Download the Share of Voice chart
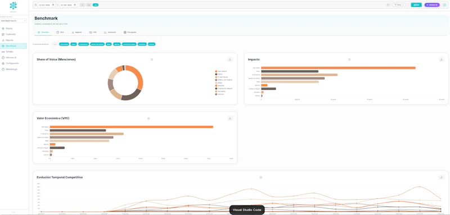 [x=229, y=60]
